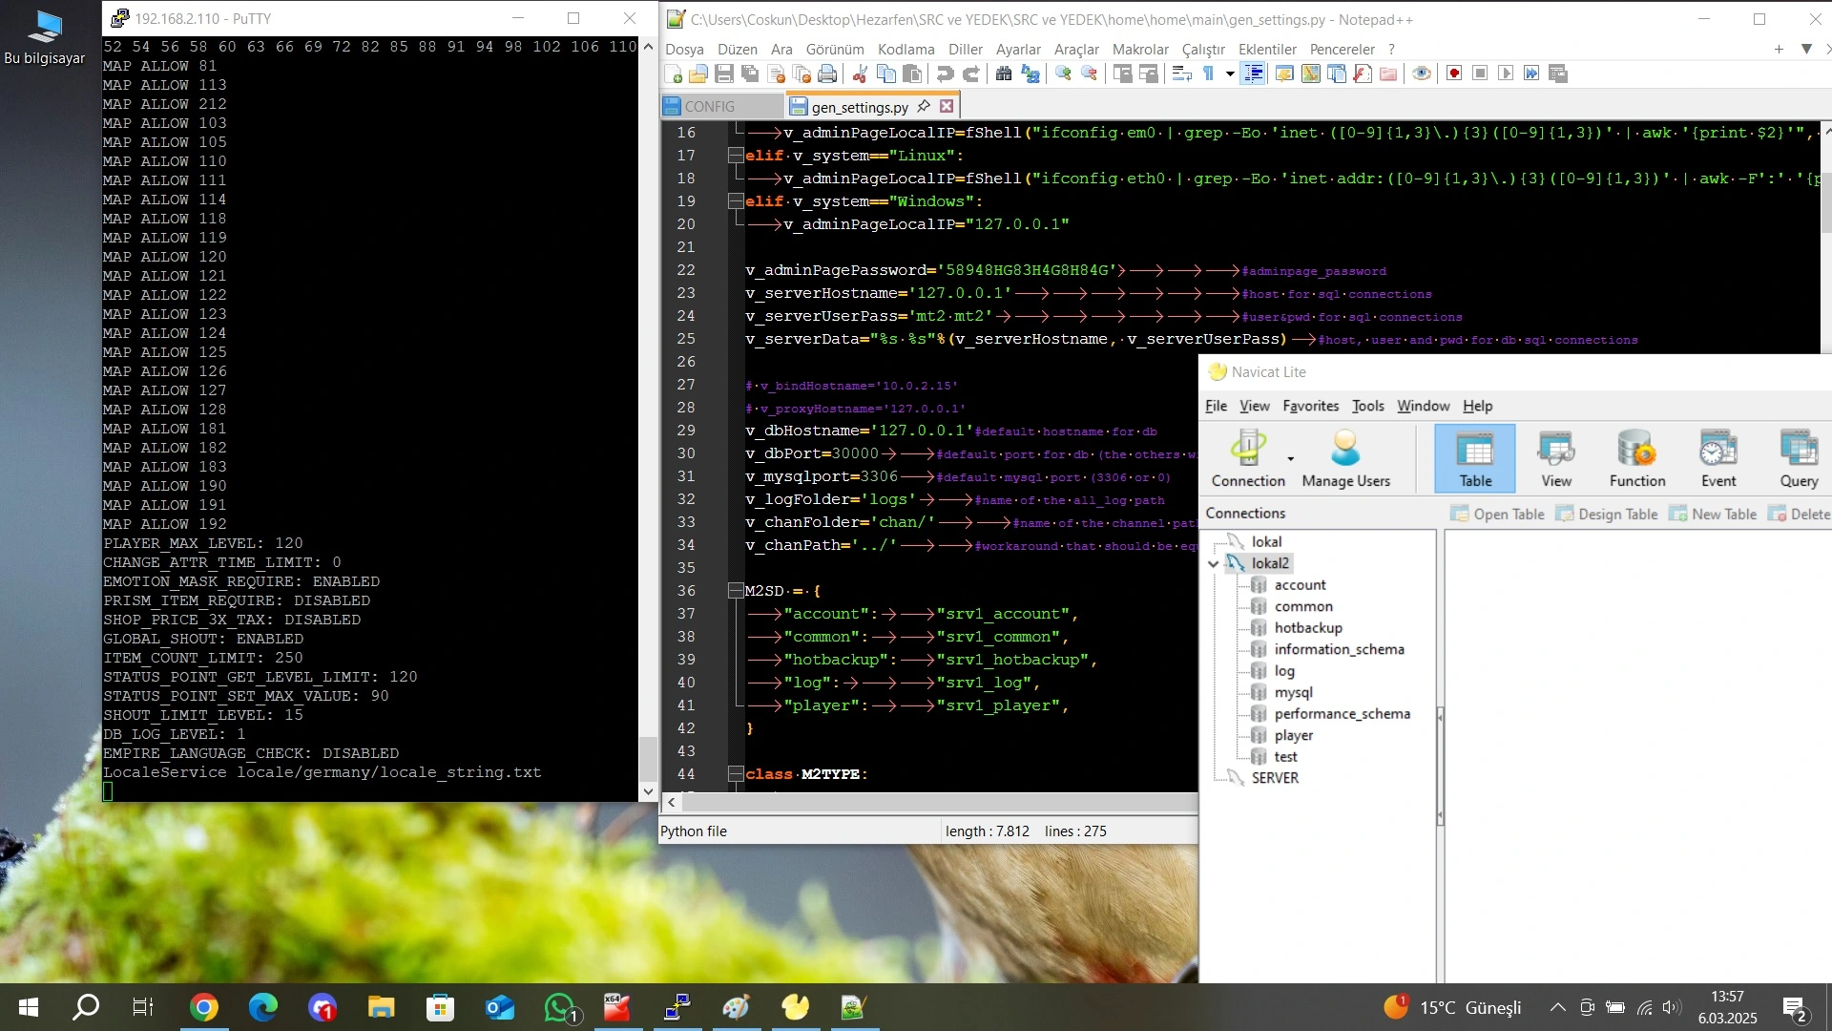This screenshot has height=1031, width=1832.
Task: Open File Explorer from the taskbar
Action: (x=381, y=1007)
